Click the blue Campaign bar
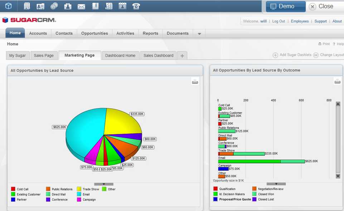 click(x=223, y=169)
